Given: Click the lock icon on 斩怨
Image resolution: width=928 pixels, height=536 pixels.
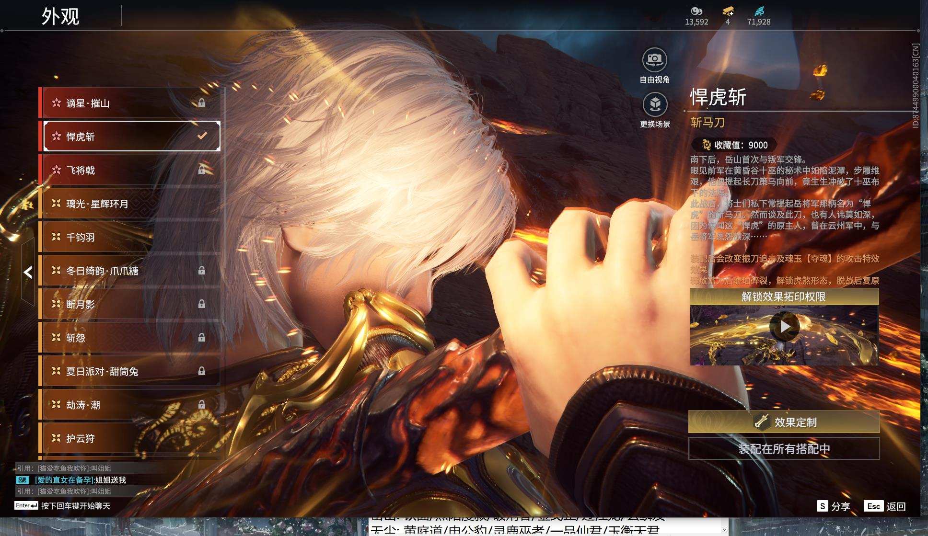Looking at the screenshot, I should point(202,337).
